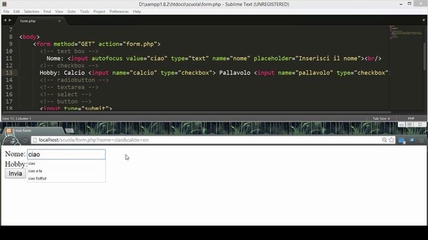This screenshot has width=428, height=240.
Task: Click the 'button' comment on line 17
Action: click(66, 101)
